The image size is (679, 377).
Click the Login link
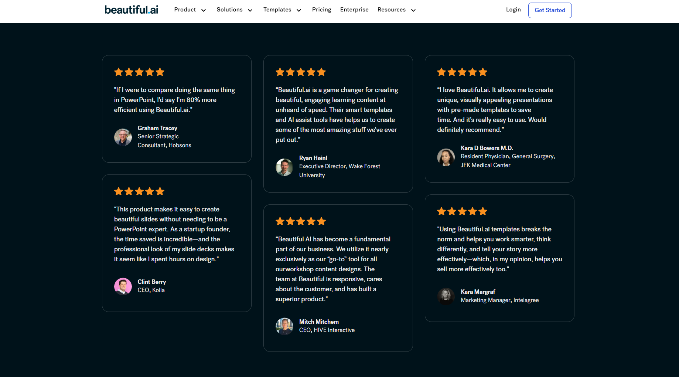[513, 10]
